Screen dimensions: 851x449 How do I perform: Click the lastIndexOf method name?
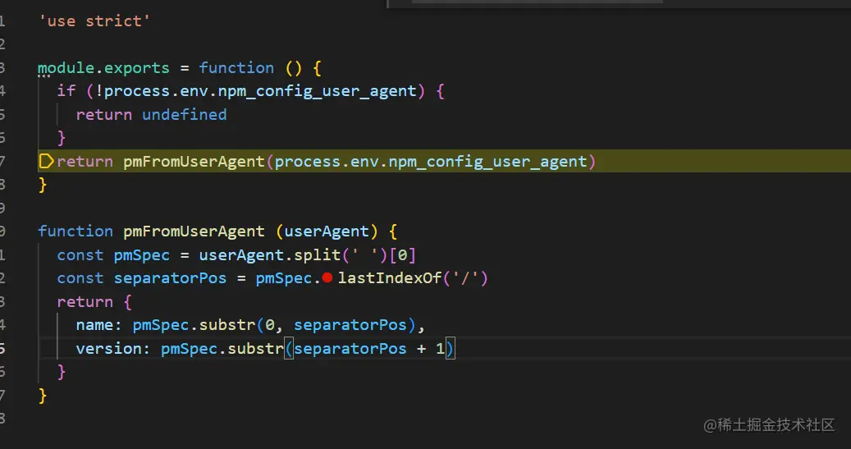391,278
